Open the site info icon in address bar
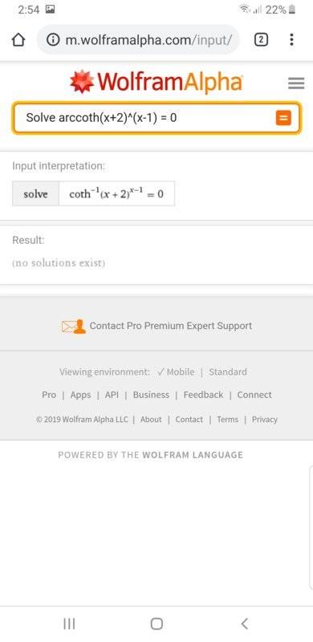The width and height of the screenshot is (313, 642). point(52,39)
